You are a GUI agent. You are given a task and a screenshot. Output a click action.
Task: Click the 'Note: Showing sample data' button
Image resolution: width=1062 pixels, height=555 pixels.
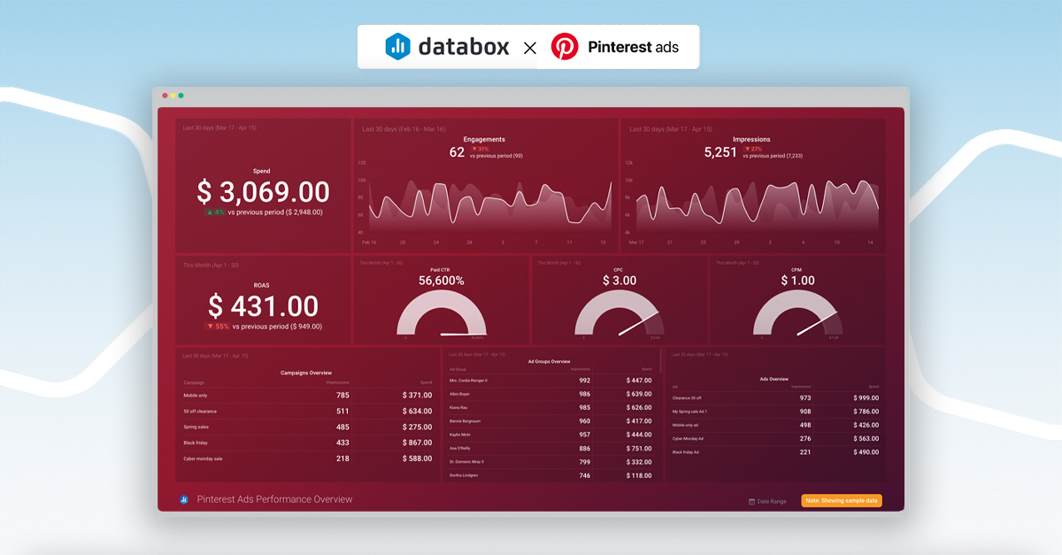tap(841, 501)
